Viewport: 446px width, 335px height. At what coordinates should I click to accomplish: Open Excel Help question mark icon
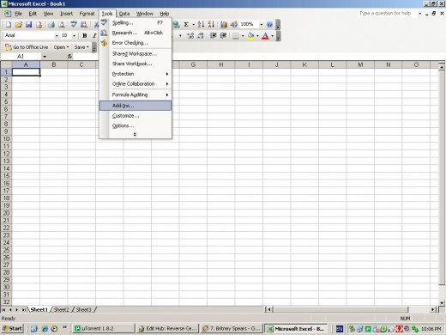[x=269, y=25]
